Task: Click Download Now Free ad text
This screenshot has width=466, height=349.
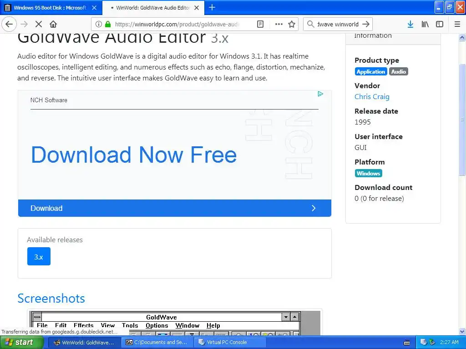Action: [134, 155]
